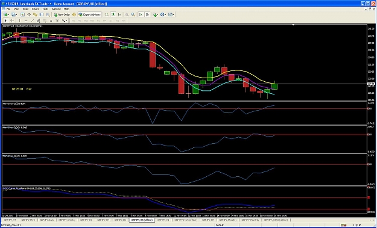Open the Tools menu
Image resolution: width=377 pixels, height=228 pixels.
45,9
